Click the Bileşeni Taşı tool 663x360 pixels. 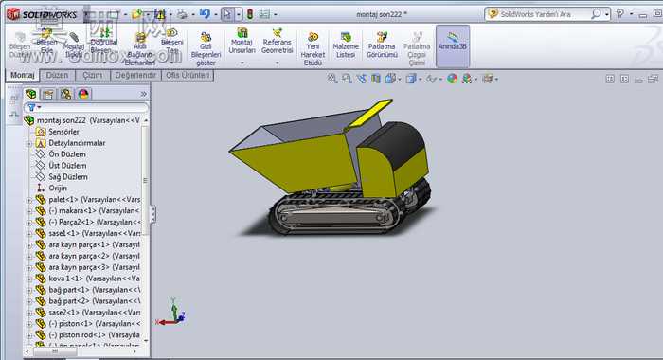click(x=171, y=42)
